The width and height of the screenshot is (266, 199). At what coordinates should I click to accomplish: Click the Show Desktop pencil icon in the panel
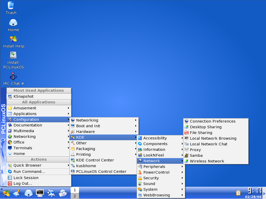pyautogui.click(x=17, y=193)
